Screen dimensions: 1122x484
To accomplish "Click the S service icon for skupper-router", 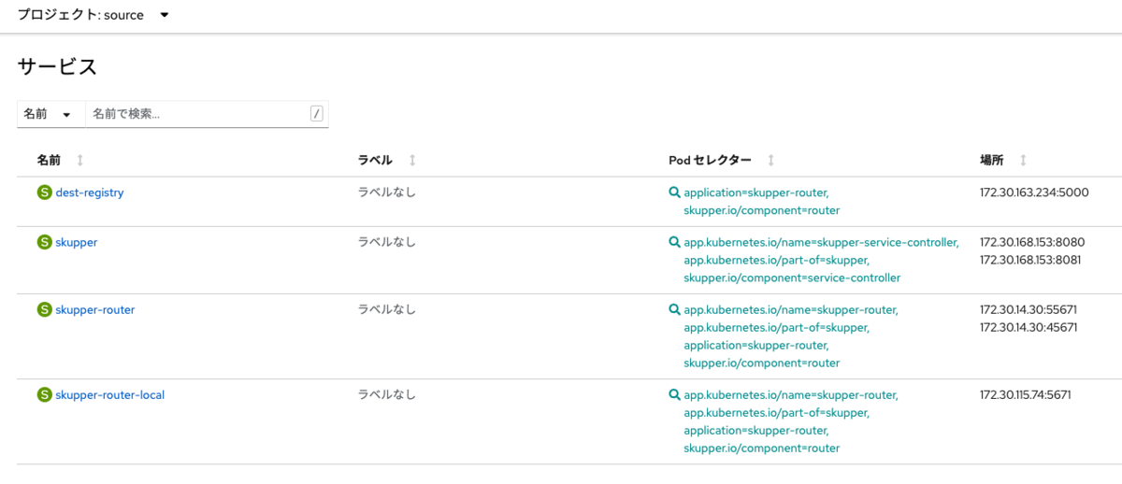I will click(44, 309).
